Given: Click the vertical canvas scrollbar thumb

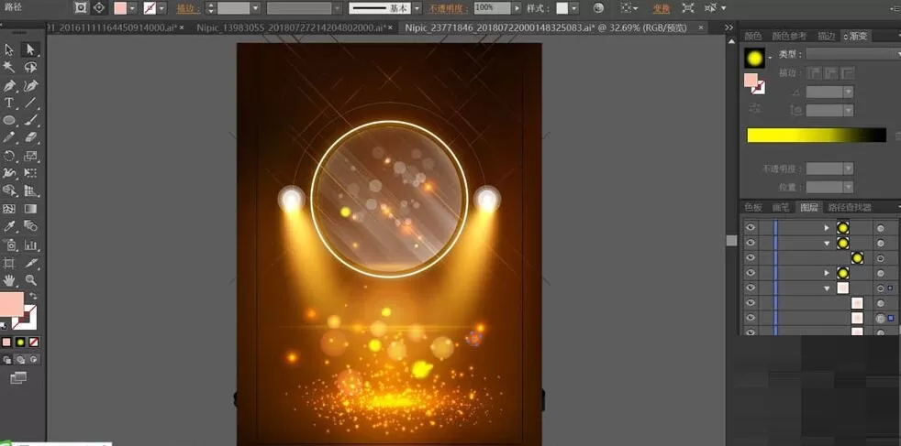Looking at the screenshot, I should point(731,241).
